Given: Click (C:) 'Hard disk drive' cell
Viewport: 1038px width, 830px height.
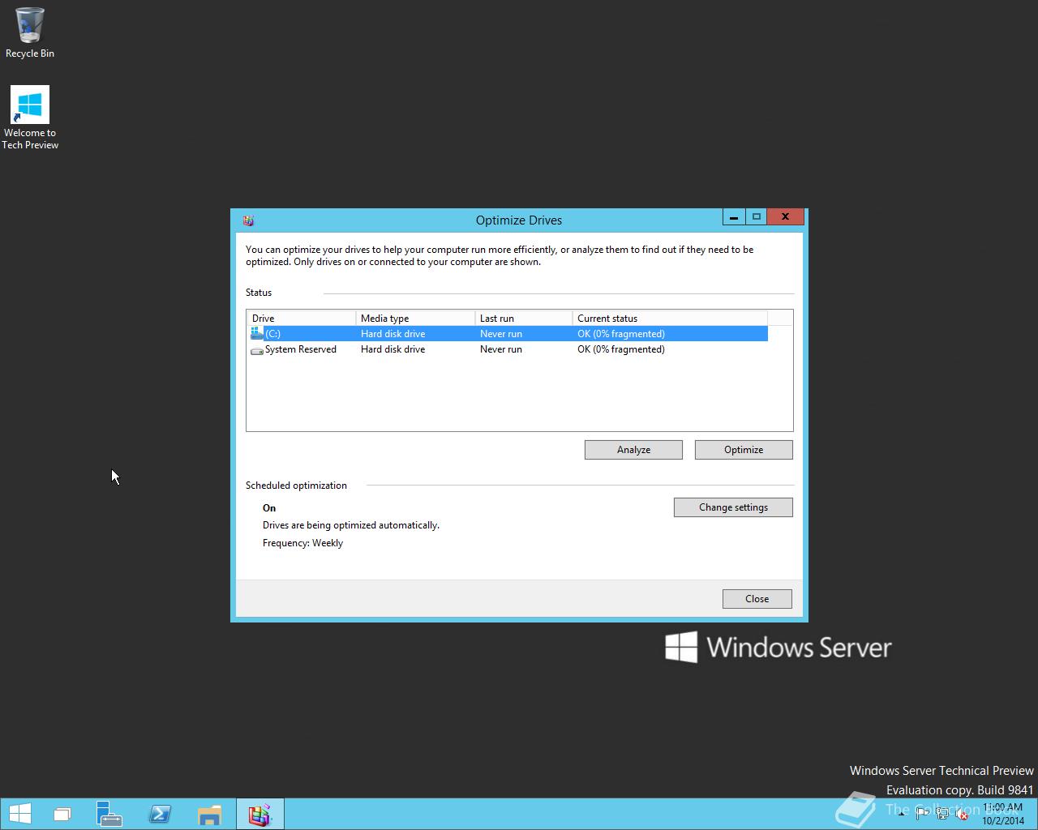Looking at the screenshot, I should pos(392,334).
